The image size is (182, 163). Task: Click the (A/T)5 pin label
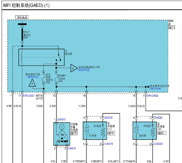pyautogui.click(x=39, y=99)
